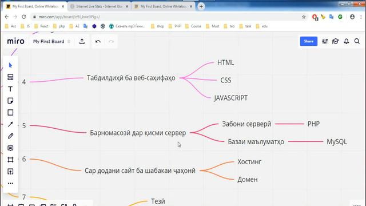Select the Домен node

click(x=248, y=180)
